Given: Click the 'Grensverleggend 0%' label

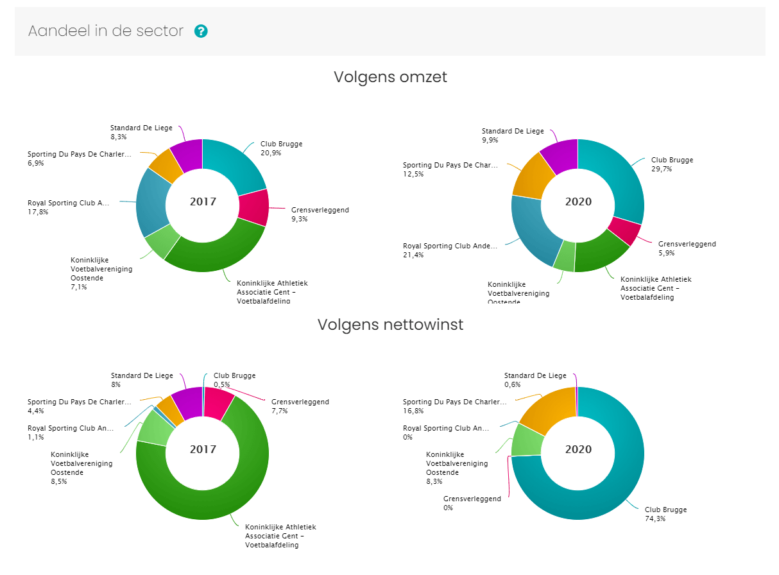Looking at the screenshot, I should point(472,503).
